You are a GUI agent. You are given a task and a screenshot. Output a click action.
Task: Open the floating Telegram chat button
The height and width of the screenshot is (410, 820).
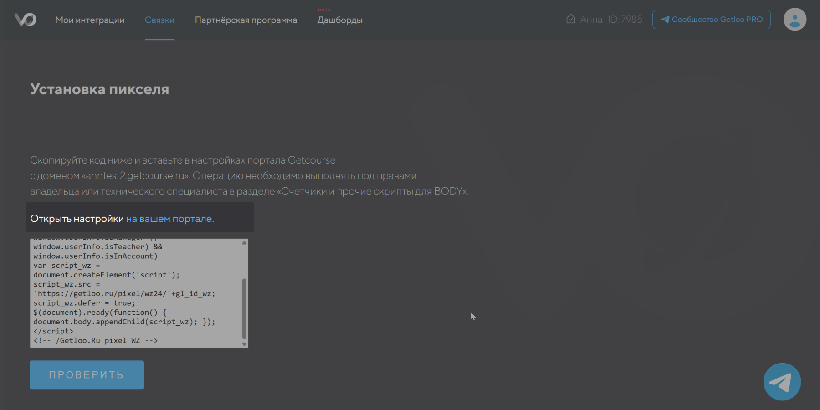782,382
